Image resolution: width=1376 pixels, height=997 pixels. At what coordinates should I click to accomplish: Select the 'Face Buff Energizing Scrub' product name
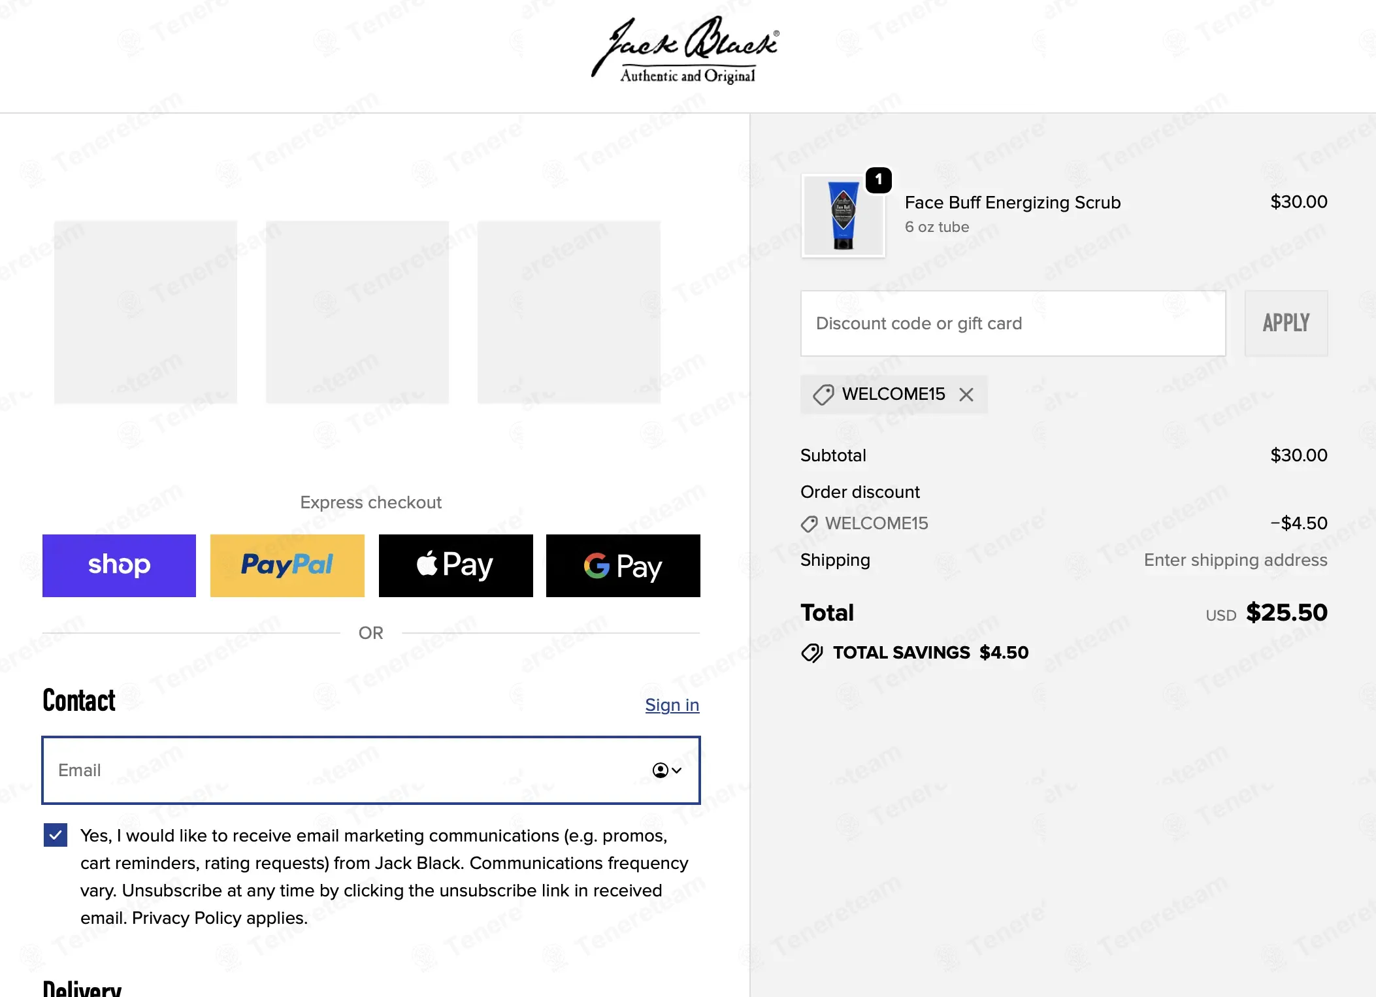[1013, 203]
